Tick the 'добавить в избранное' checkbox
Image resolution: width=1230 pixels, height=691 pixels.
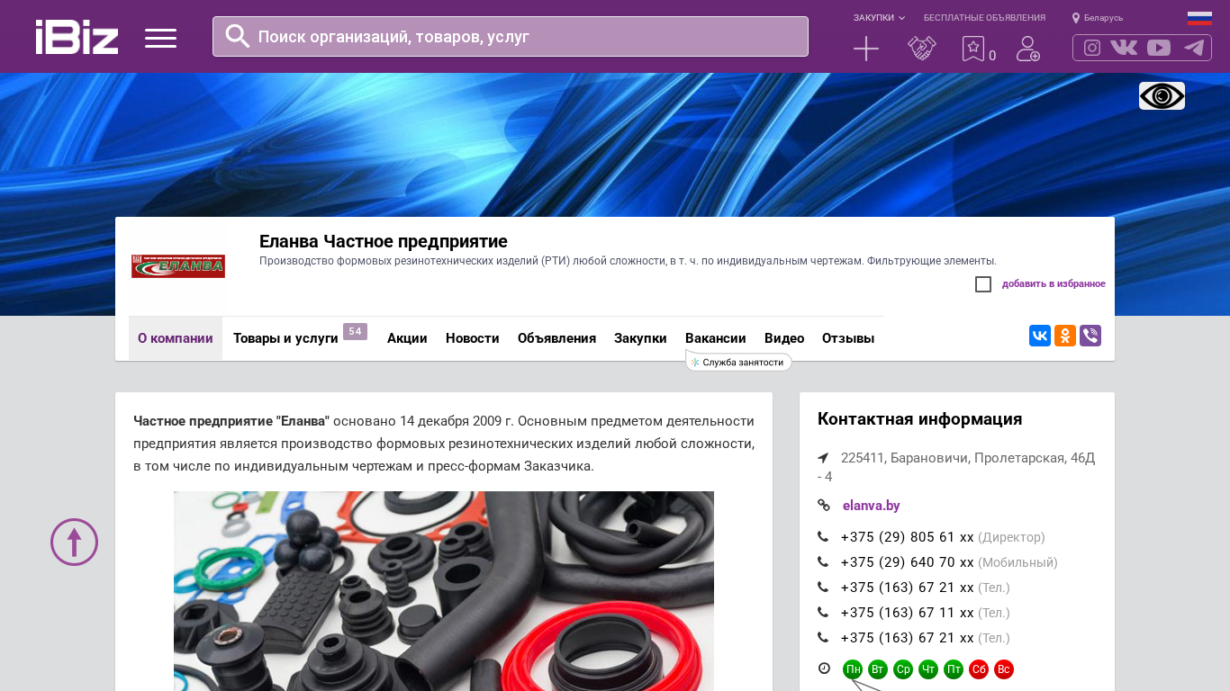click(x=983, y=284)
